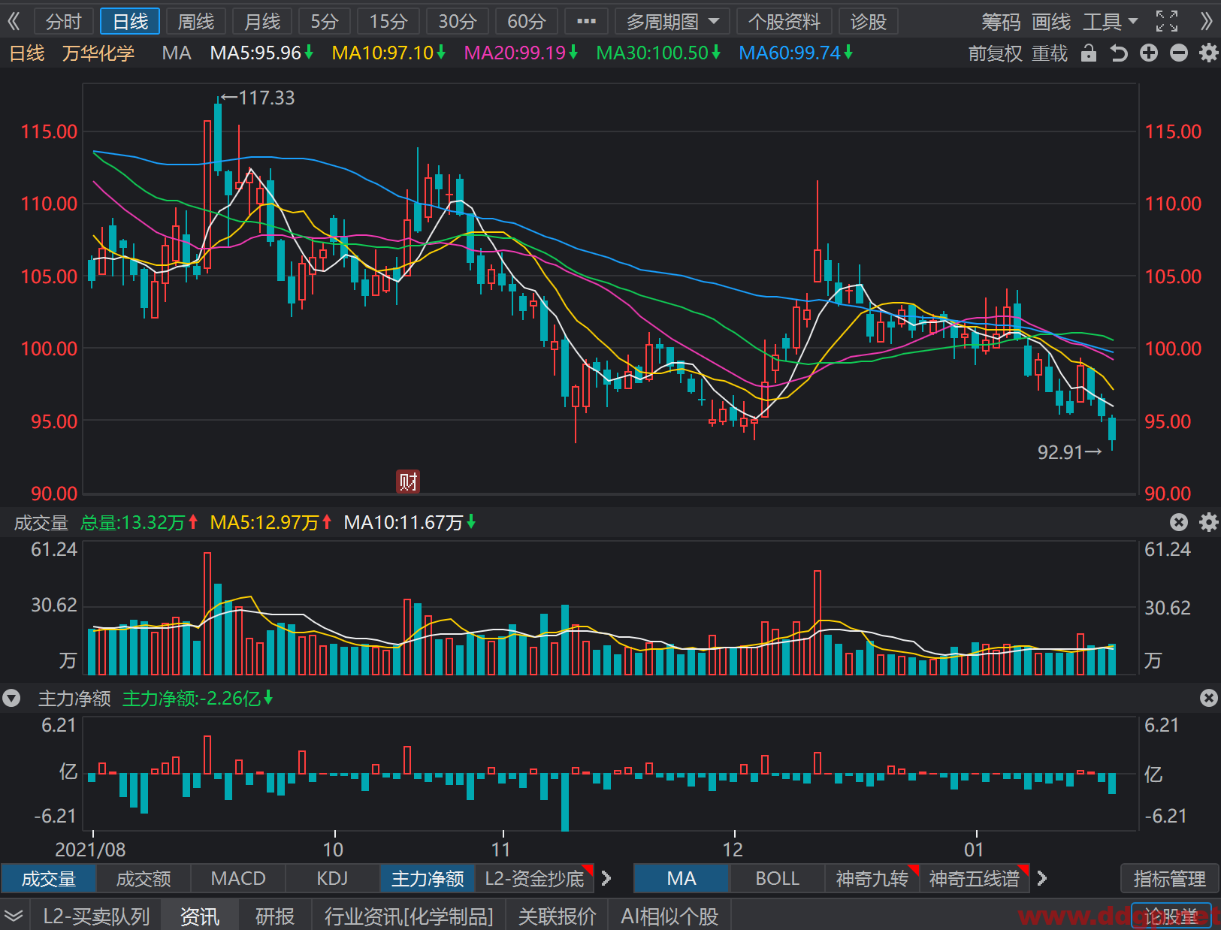The height and width of the screenshot is (930, 1221).
Task: Zoom out with the minus circle icon
Action: pos(1179,53)
